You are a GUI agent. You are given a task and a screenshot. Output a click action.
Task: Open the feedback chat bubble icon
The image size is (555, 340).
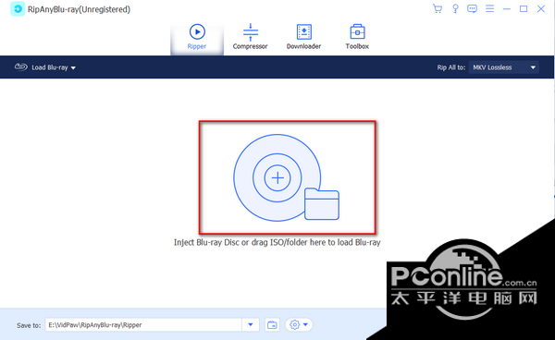[472, 9]
